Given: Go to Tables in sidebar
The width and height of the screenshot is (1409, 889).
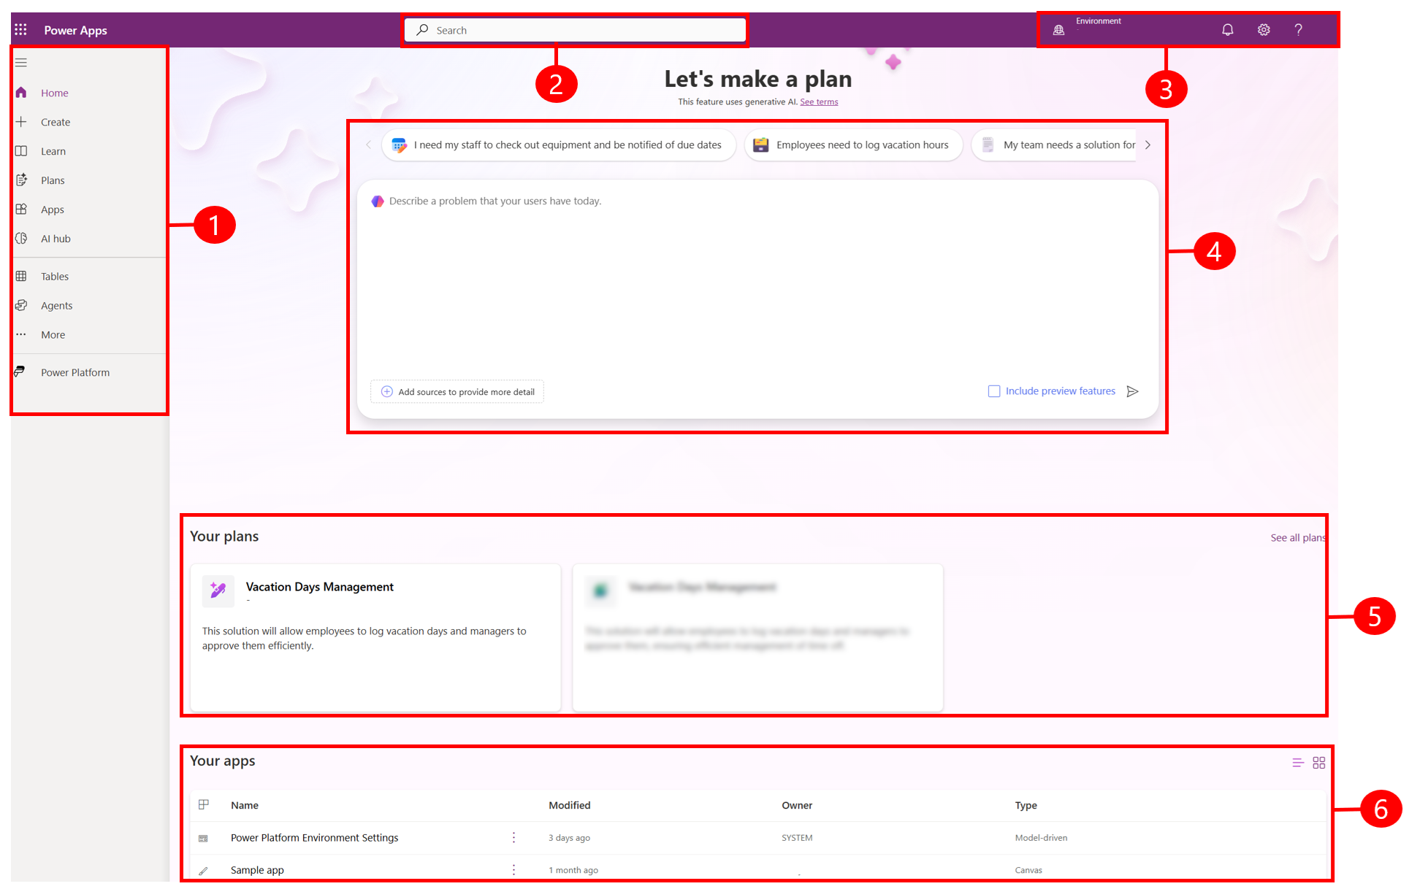Looking at the screenshot, I should tap(54, 277).
